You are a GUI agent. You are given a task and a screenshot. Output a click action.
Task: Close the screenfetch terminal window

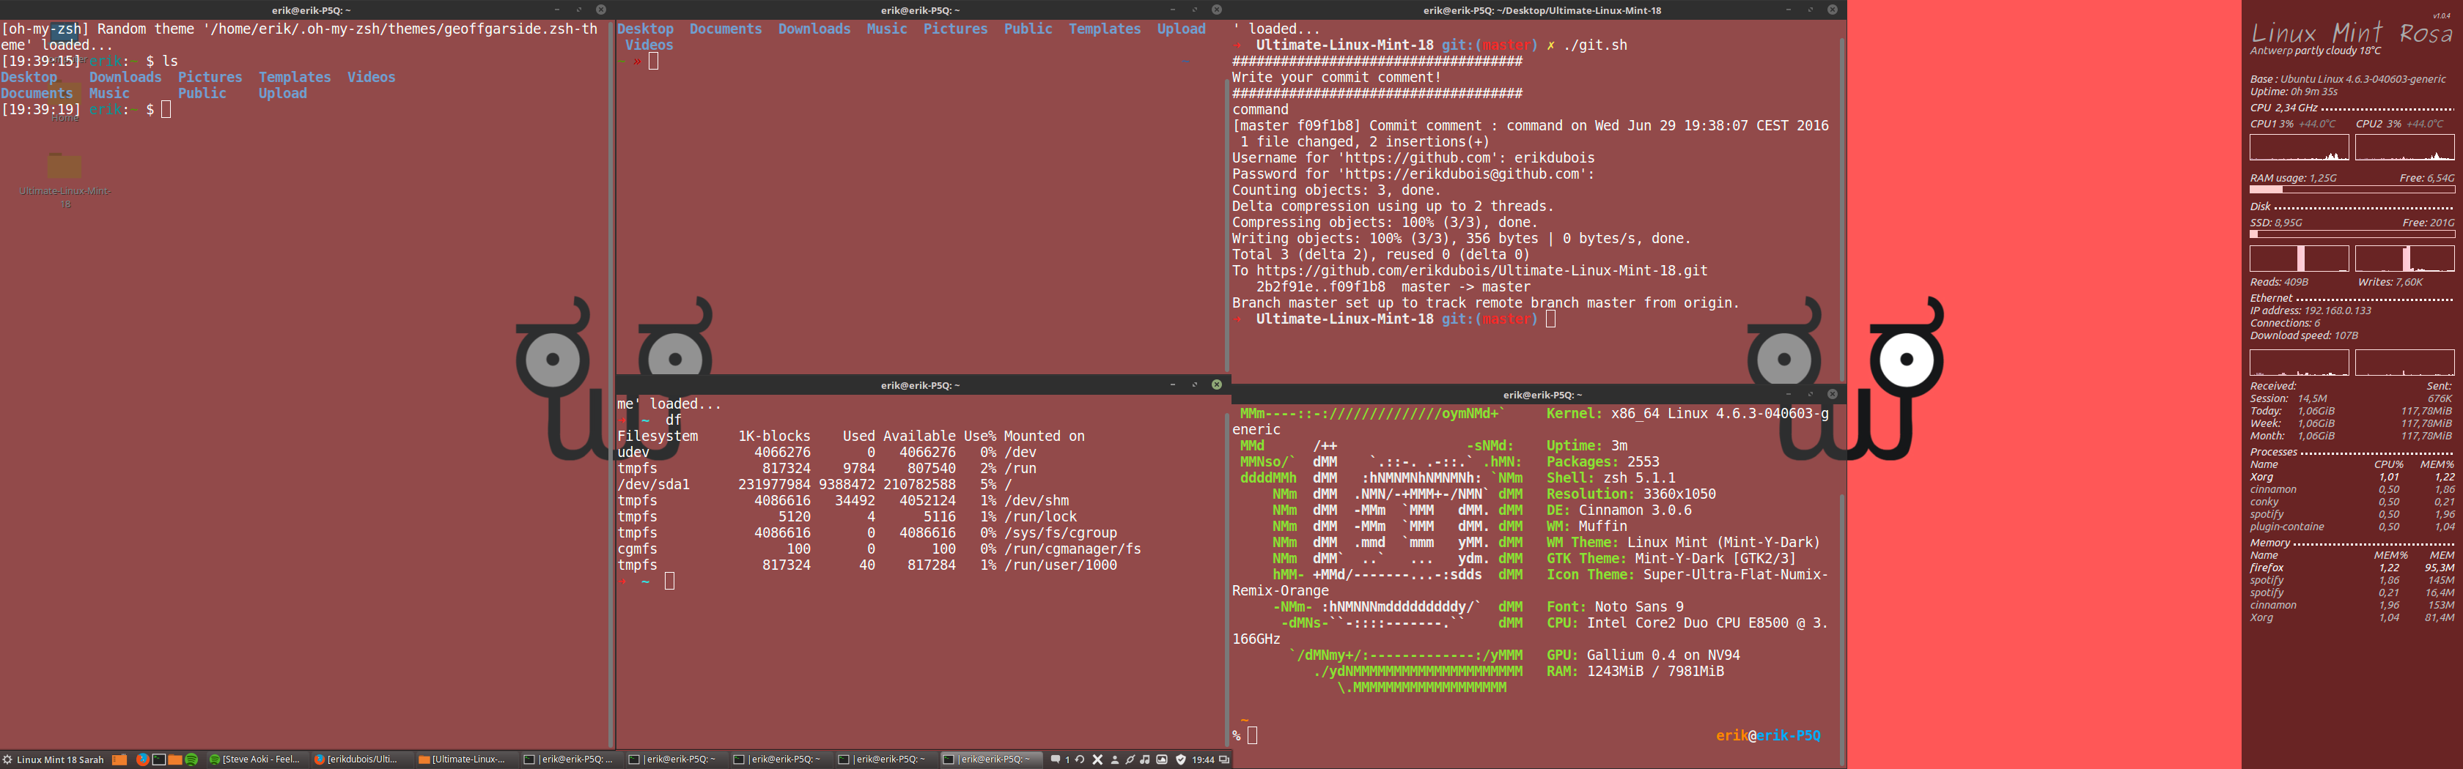(1832, 393)
